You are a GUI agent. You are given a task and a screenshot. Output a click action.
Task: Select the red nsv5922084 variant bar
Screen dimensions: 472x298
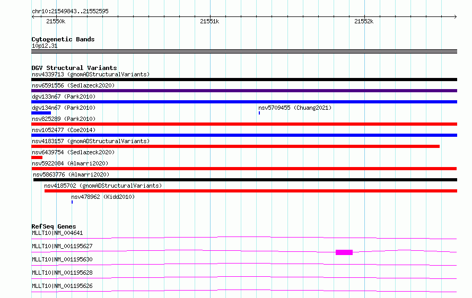pos(244,169)
